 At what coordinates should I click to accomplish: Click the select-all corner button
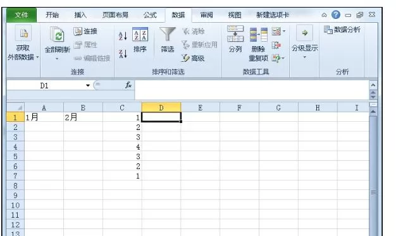point(15,107)
